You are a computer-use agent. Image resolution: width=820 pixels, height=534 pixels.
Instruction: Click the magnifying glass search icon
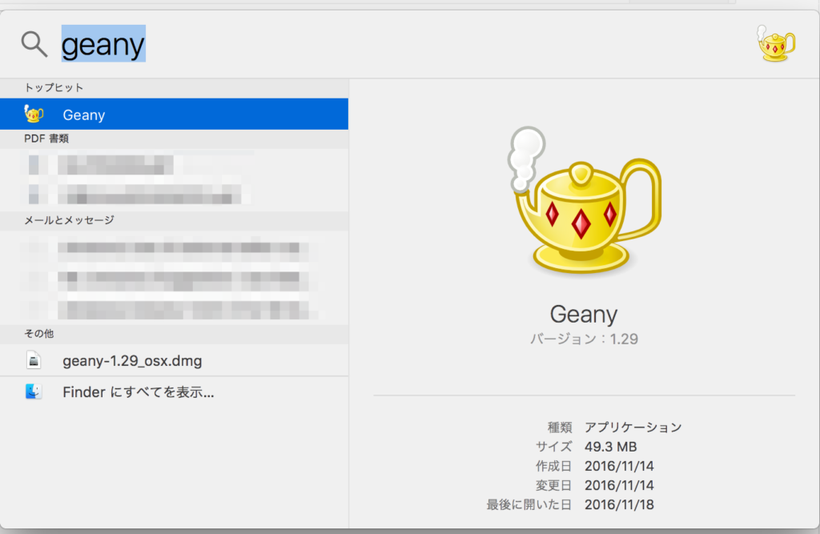(x=32, y=44)
